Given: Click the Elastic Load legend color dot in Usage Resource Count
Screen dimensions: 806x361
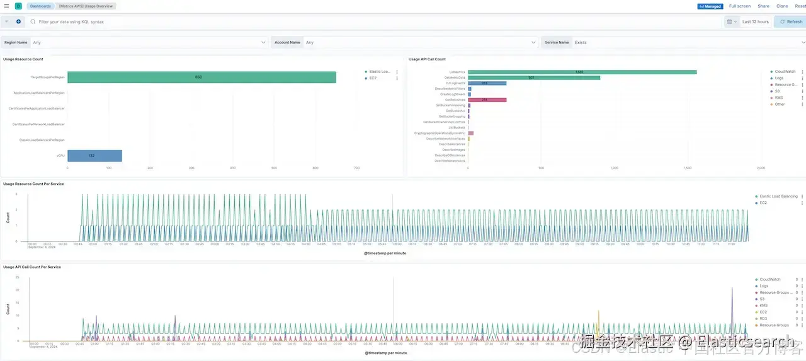Looking at the screenshot, I should (366, 72).
